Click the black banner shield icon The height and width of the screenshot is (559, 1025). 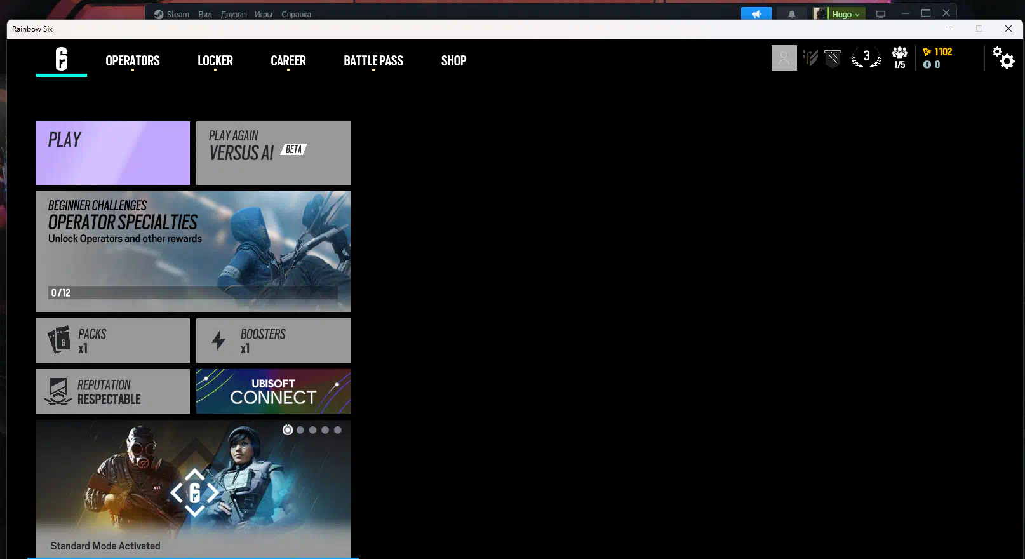coord(833,58)
